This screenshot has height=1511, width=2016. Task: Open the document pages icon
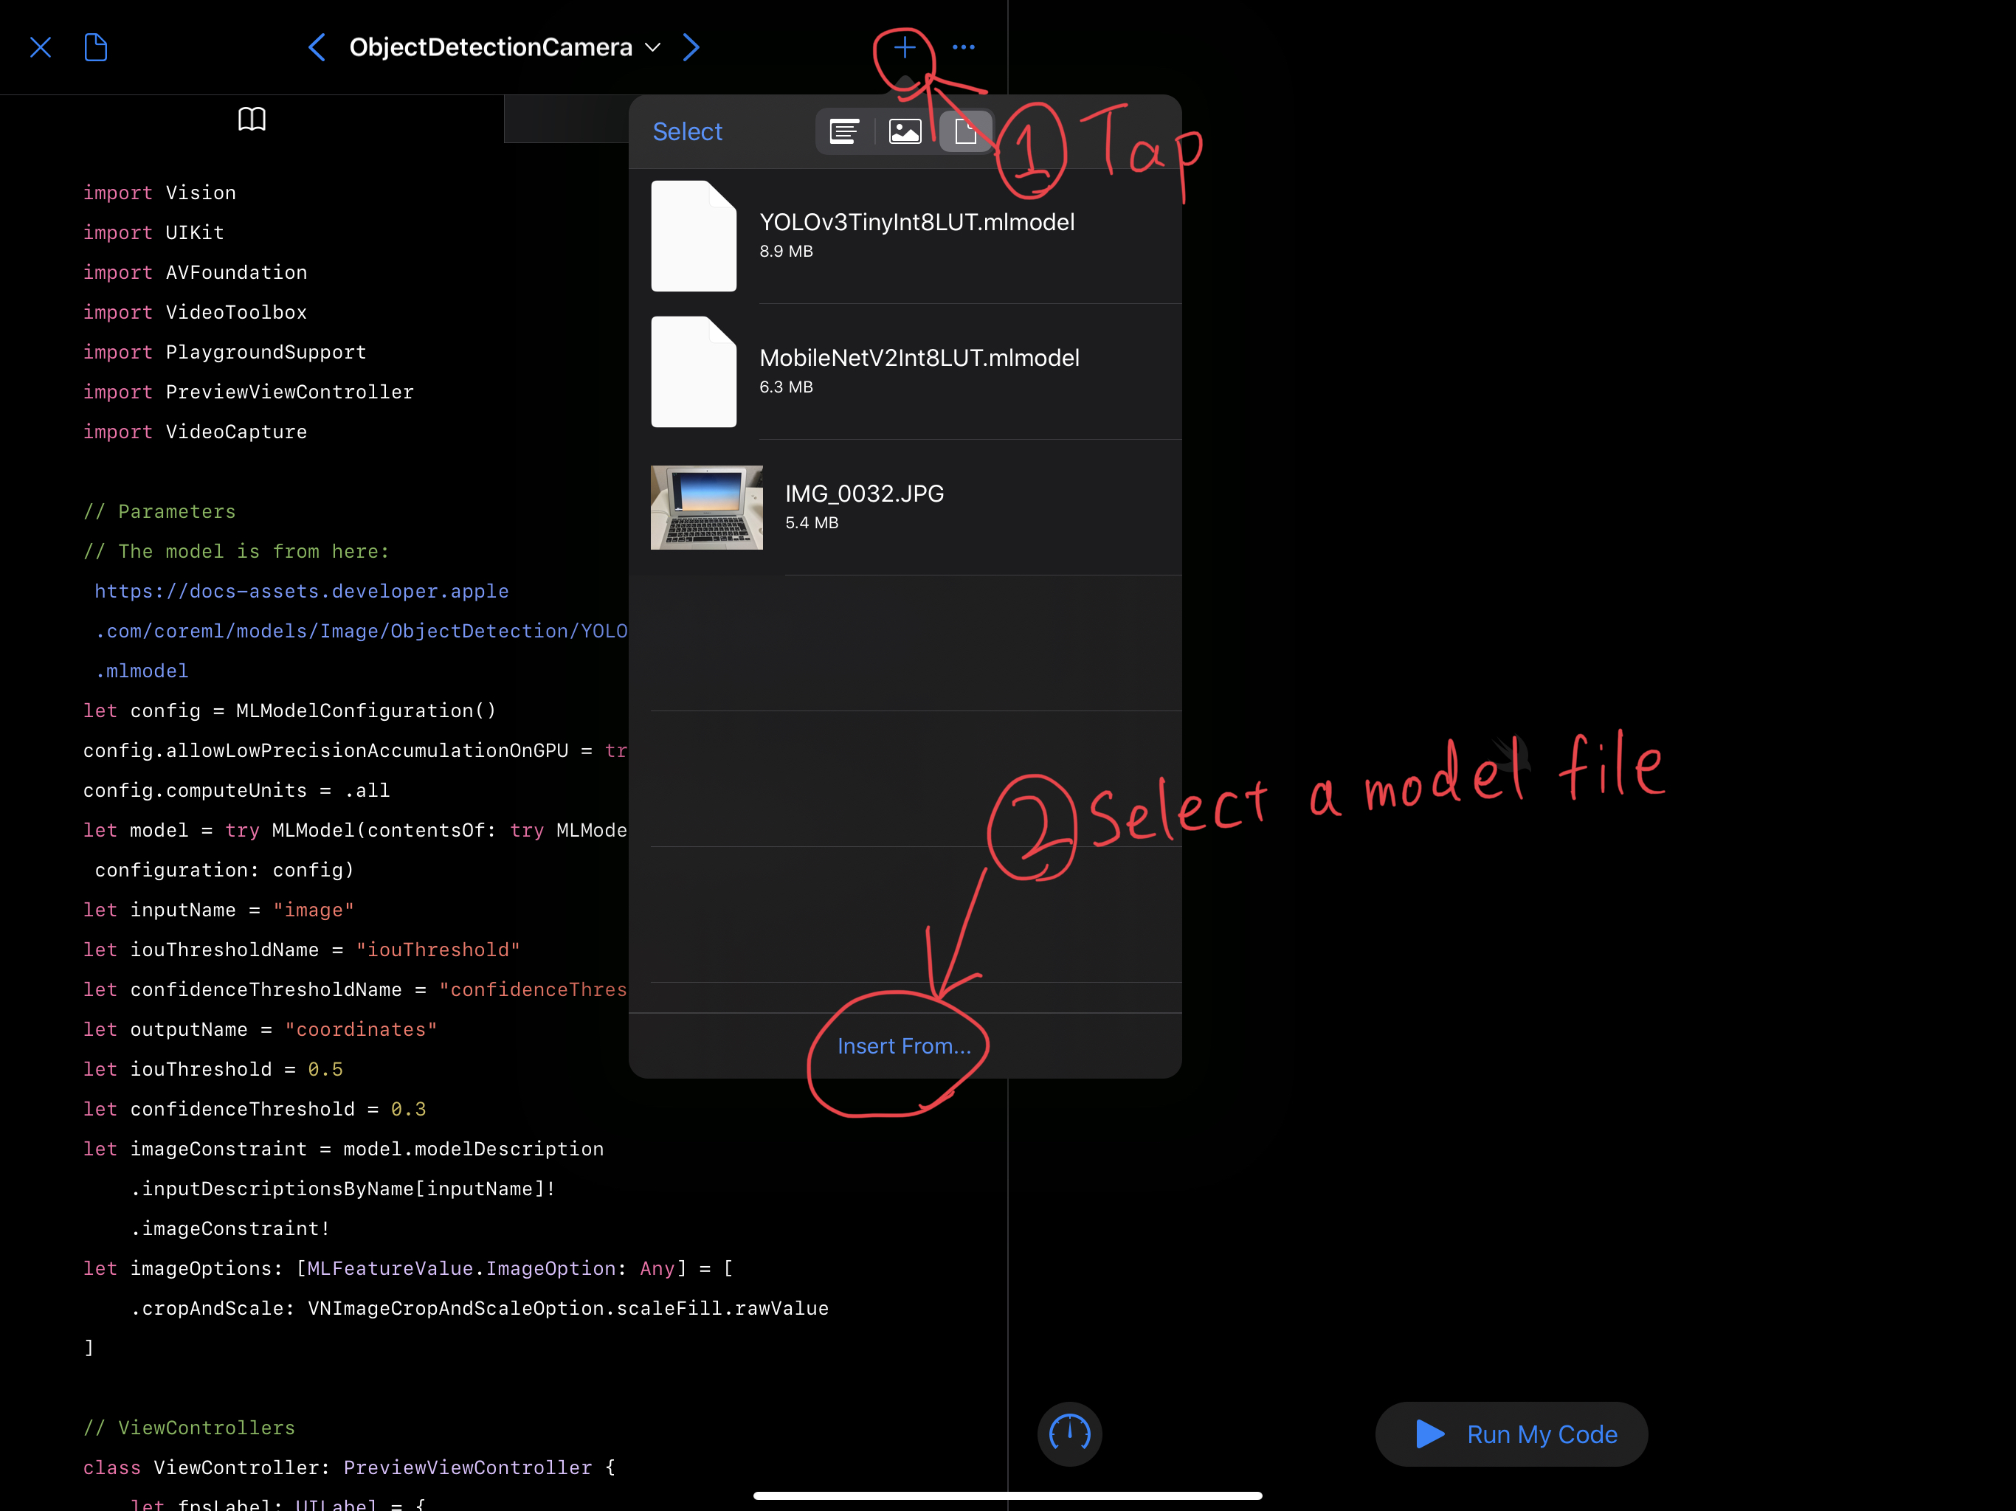pos(96,47)
